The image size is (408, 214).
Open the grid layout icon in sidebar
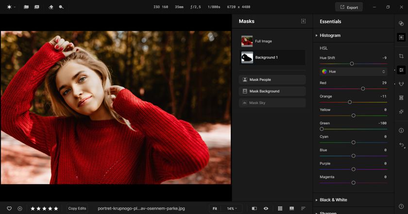tap(401, 98)
